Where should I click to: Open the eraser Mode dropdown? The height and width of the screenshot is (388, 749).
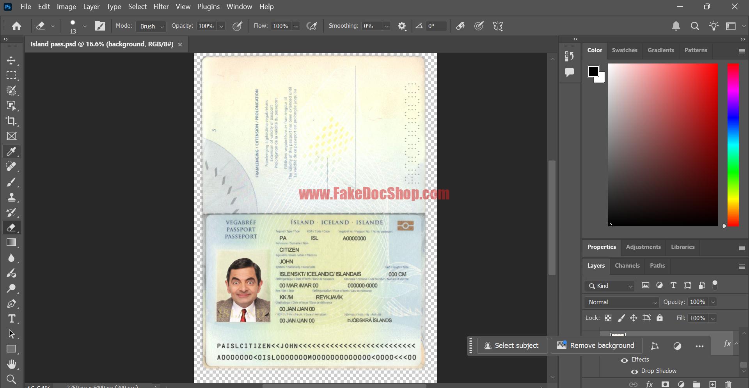151,26
